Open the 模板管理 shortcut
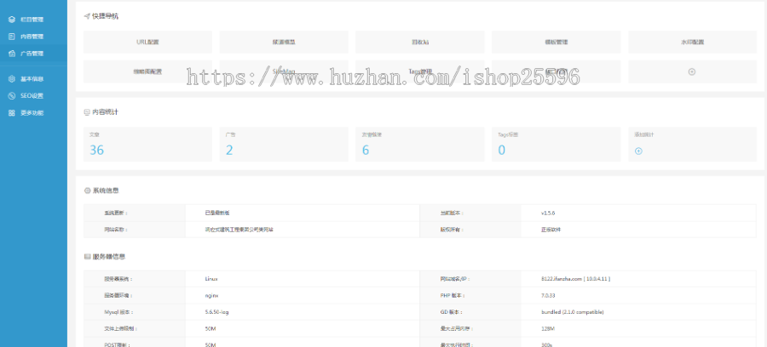This screenshot has width=767, height=347. [557, 42]
